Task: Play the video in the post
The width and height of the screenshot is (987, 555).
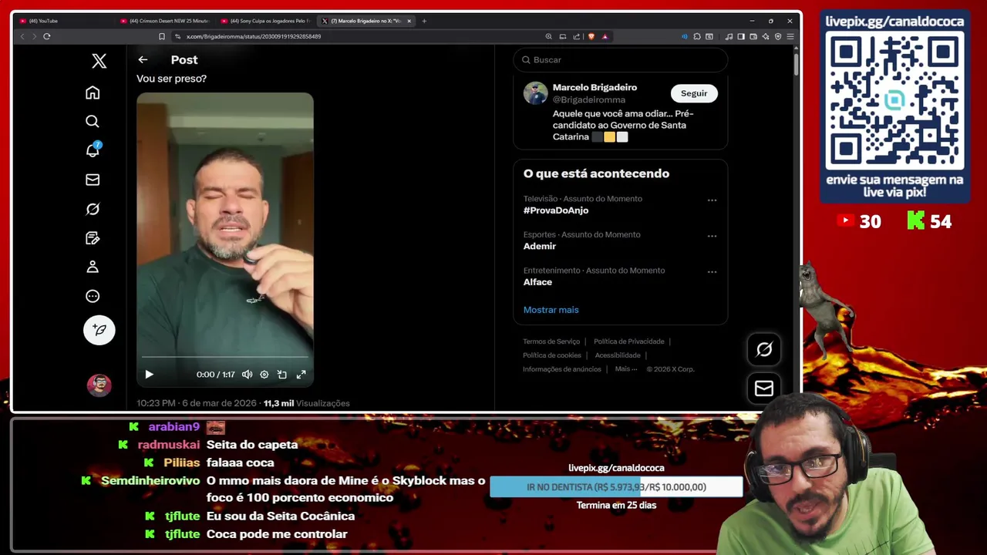Action: 149,375
